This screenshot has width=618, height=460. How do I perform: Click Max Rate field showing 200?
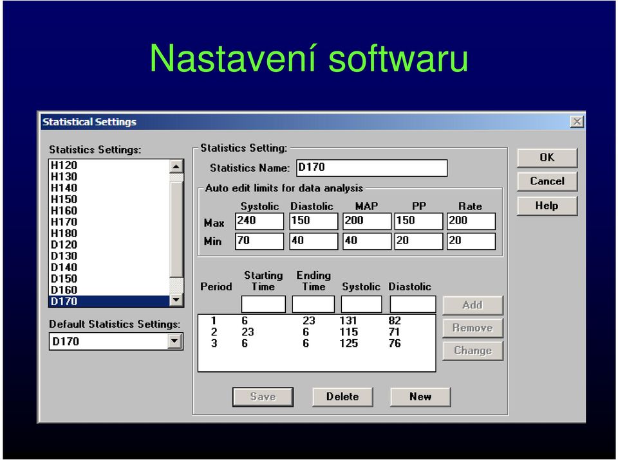click(x=471, y=221)
